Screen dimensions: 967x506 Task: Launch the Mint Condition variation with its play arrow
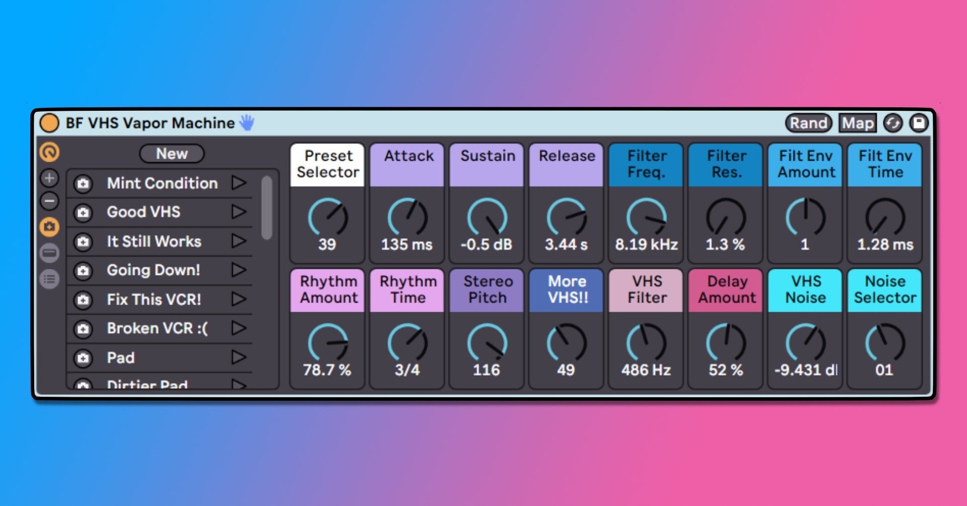pos(239,182)
